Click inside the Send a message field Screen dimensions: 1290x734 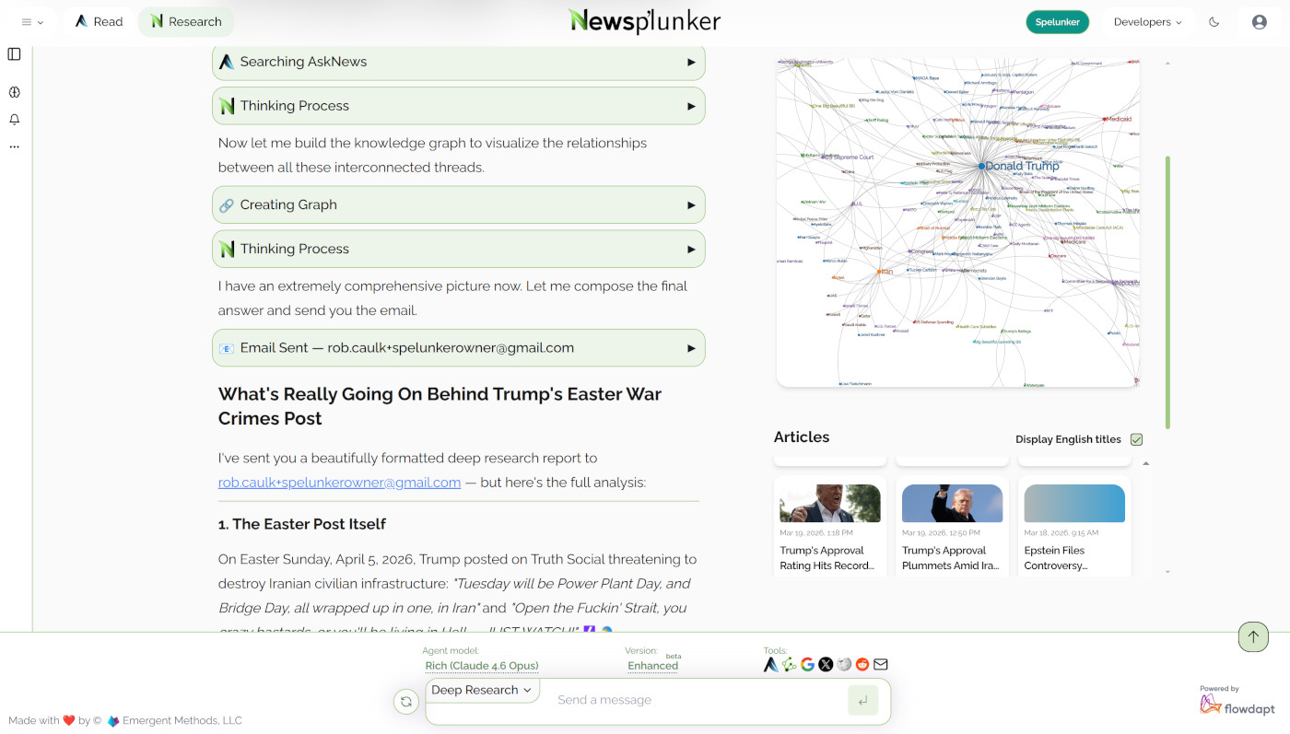(x=696, y=700)
